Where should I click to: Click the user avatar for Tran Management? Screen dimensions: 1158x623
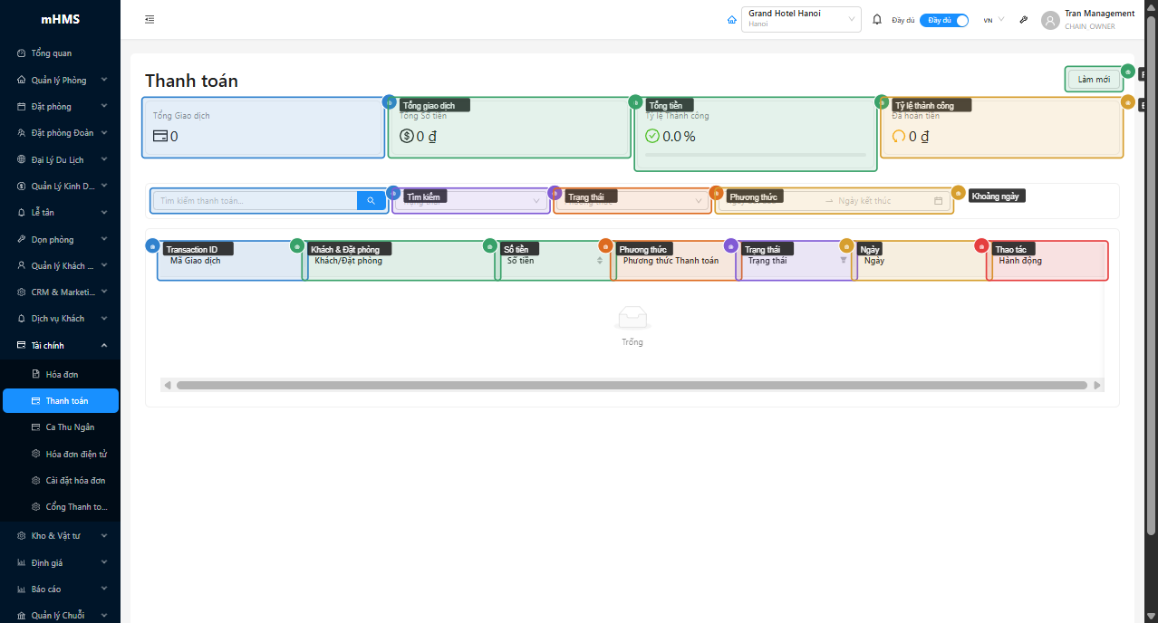pyautogui.click(x=1050, y=20)
